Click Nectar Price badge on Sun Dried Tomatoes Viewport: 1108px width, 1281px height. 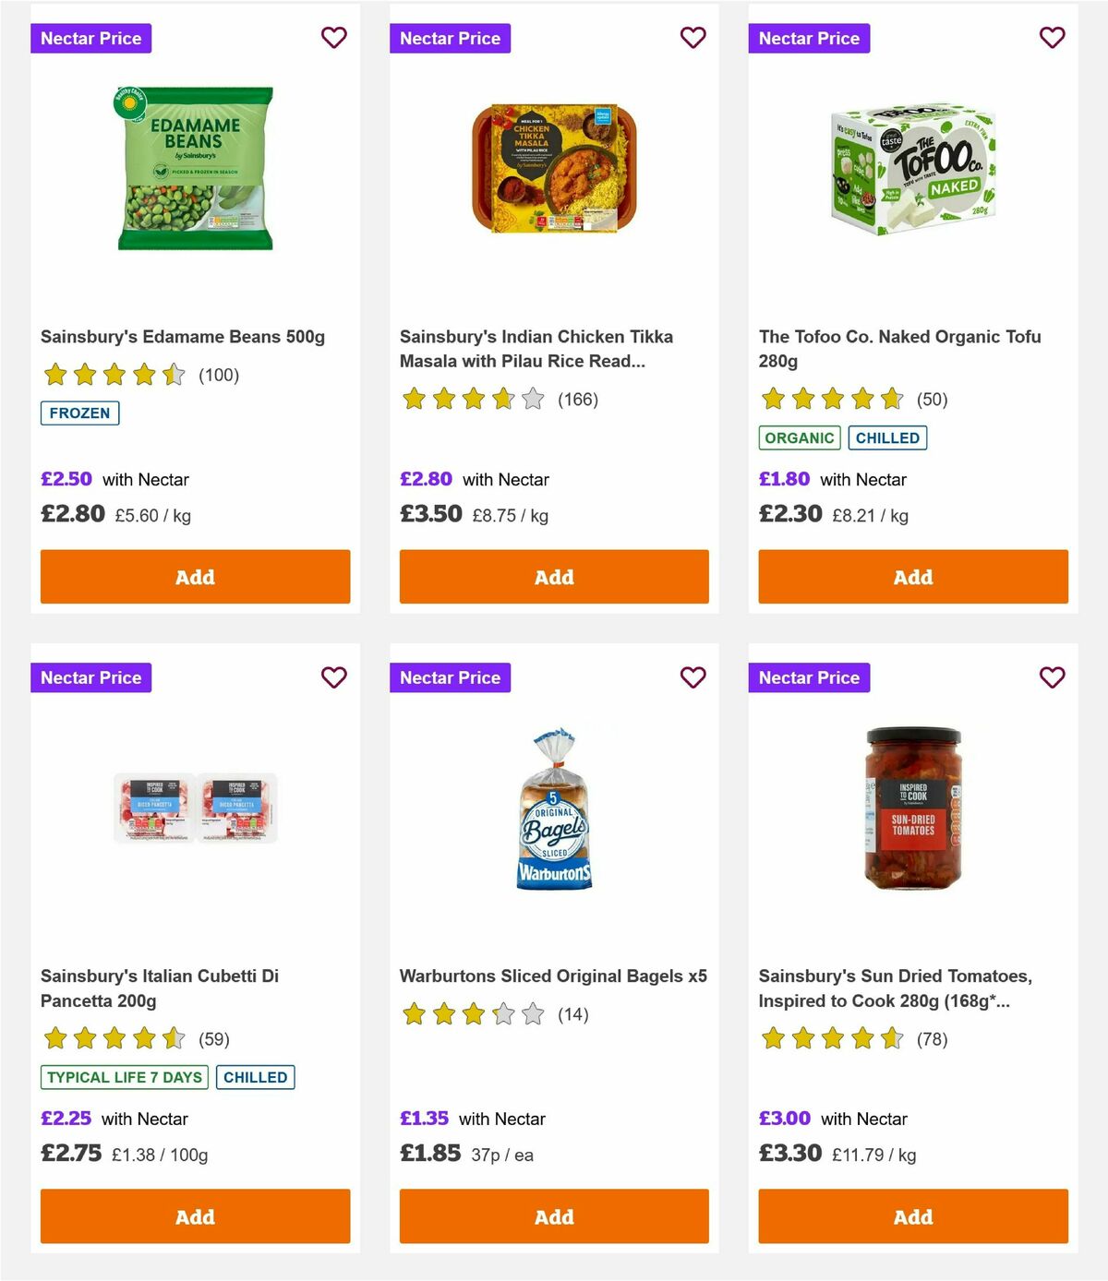[809, 676]
